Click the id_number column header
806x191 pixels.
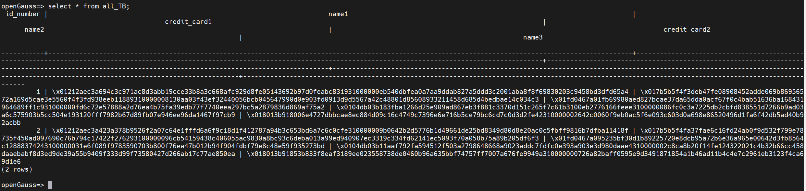point(23,14)
